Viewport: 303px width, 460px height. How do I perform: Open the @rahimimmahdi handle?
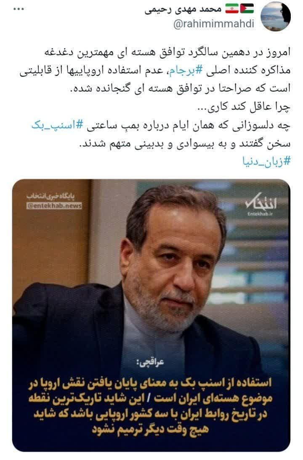click(213, 24)
